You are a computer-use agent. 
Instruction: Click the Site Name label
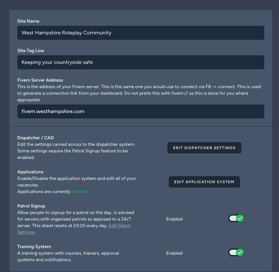(28, 21)
